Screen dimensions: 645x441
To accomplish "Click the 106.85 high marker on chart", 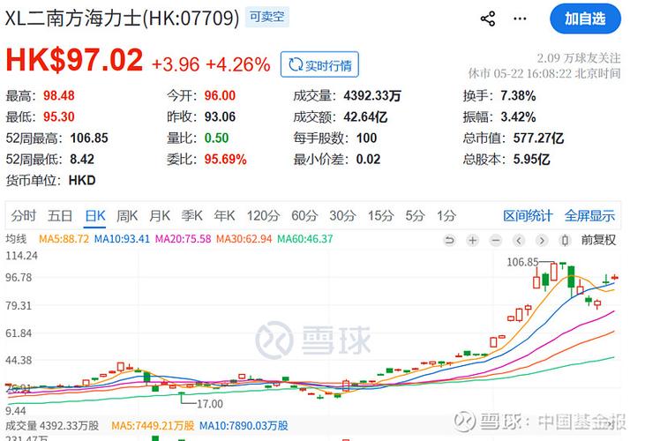I will point(522,262).
